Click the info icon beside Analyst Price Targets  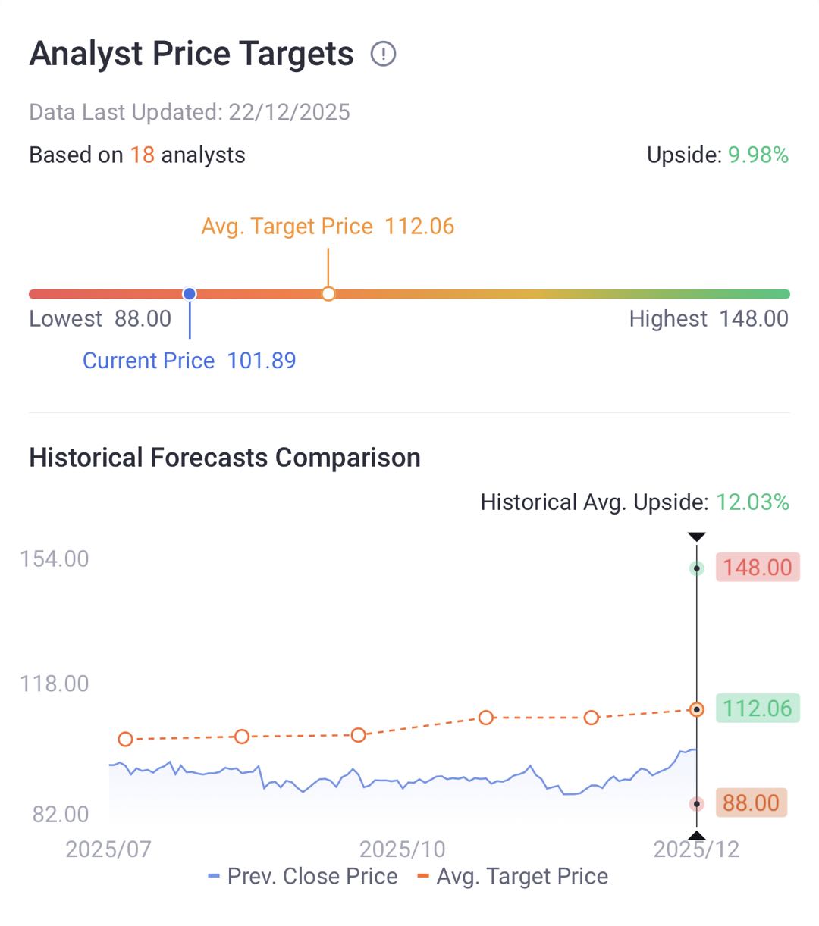pos(383,55)
